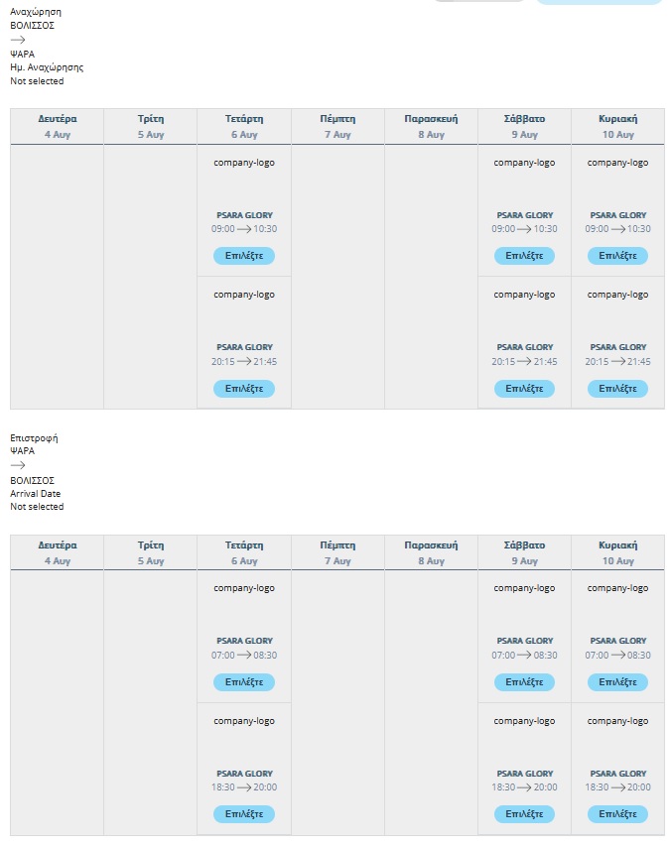The width and height of the screenshot is (669, 845).
Task: Select Saturday 9 Aug 09:00 departure
Action: point(524,256)
